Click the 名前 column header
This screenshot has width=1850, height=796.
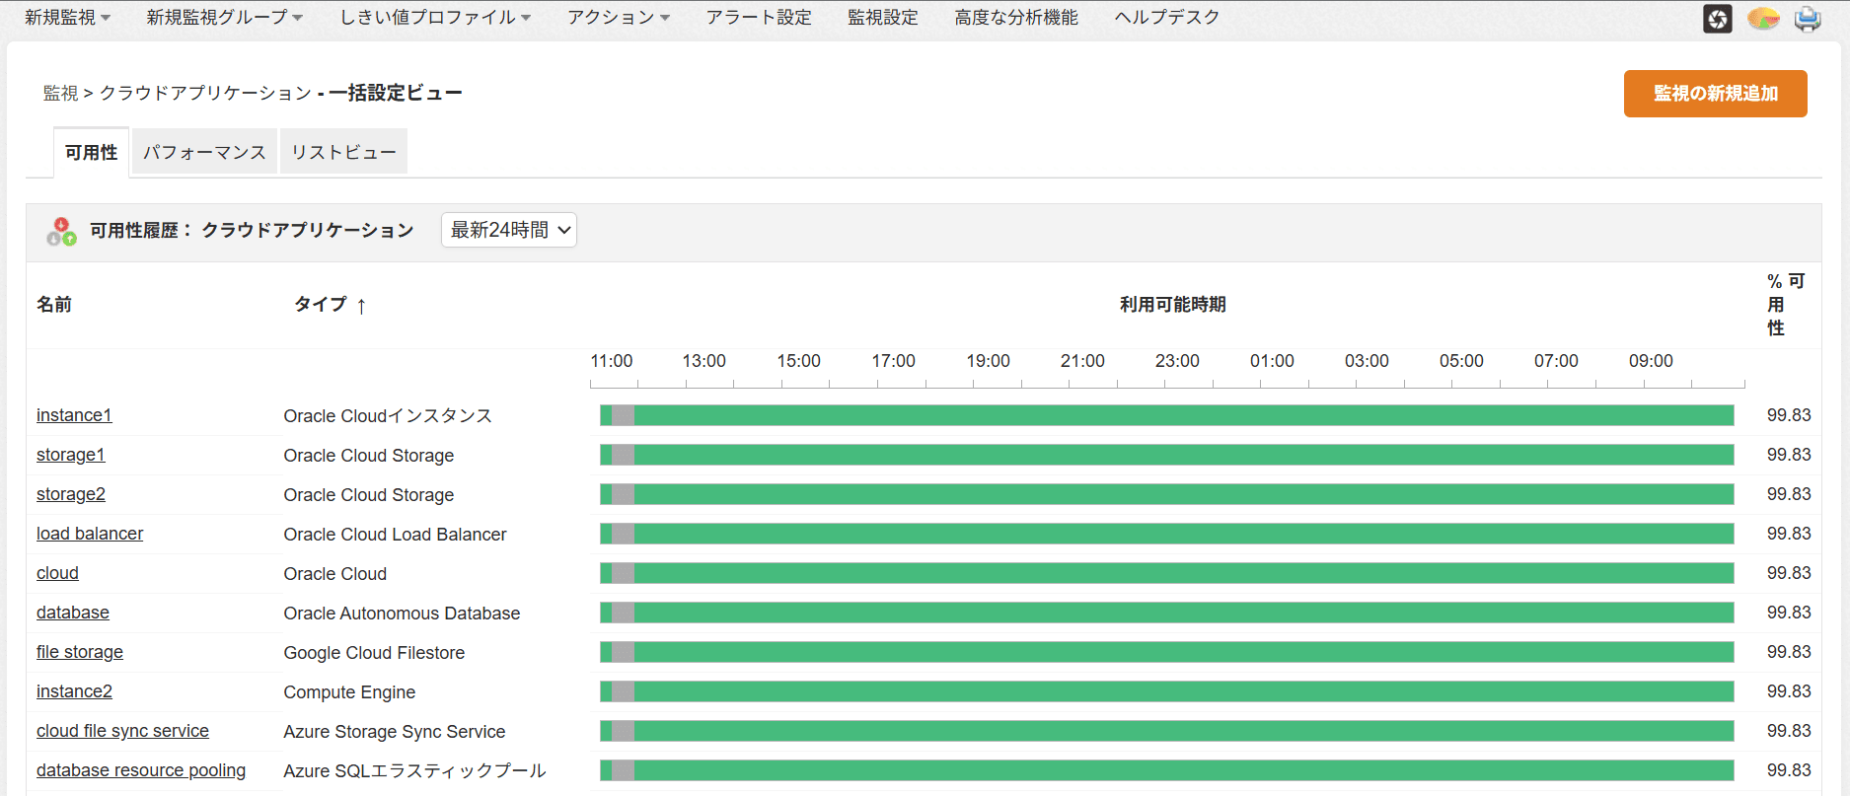point(54,305)
